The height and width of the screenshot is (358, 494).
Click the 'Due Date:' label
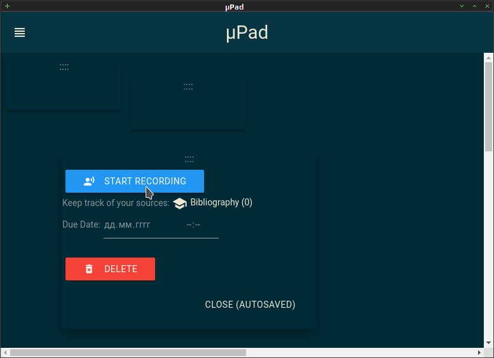pos(81,224)
